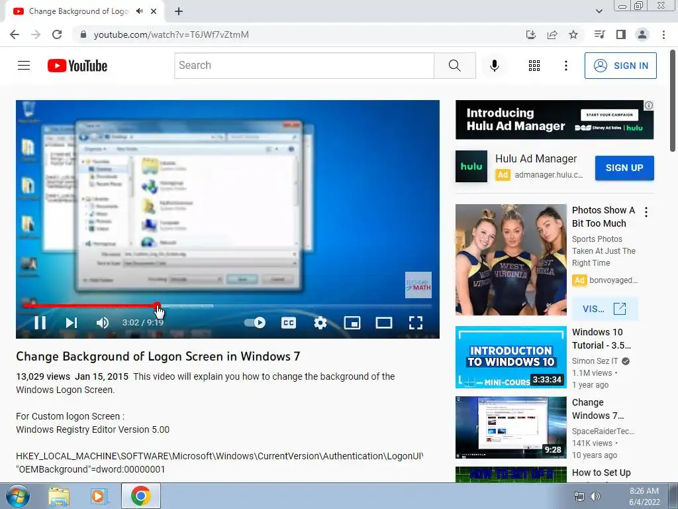Open the Windows Start button
The height and width of the screenshot is (509, 678).
(17, 496)
